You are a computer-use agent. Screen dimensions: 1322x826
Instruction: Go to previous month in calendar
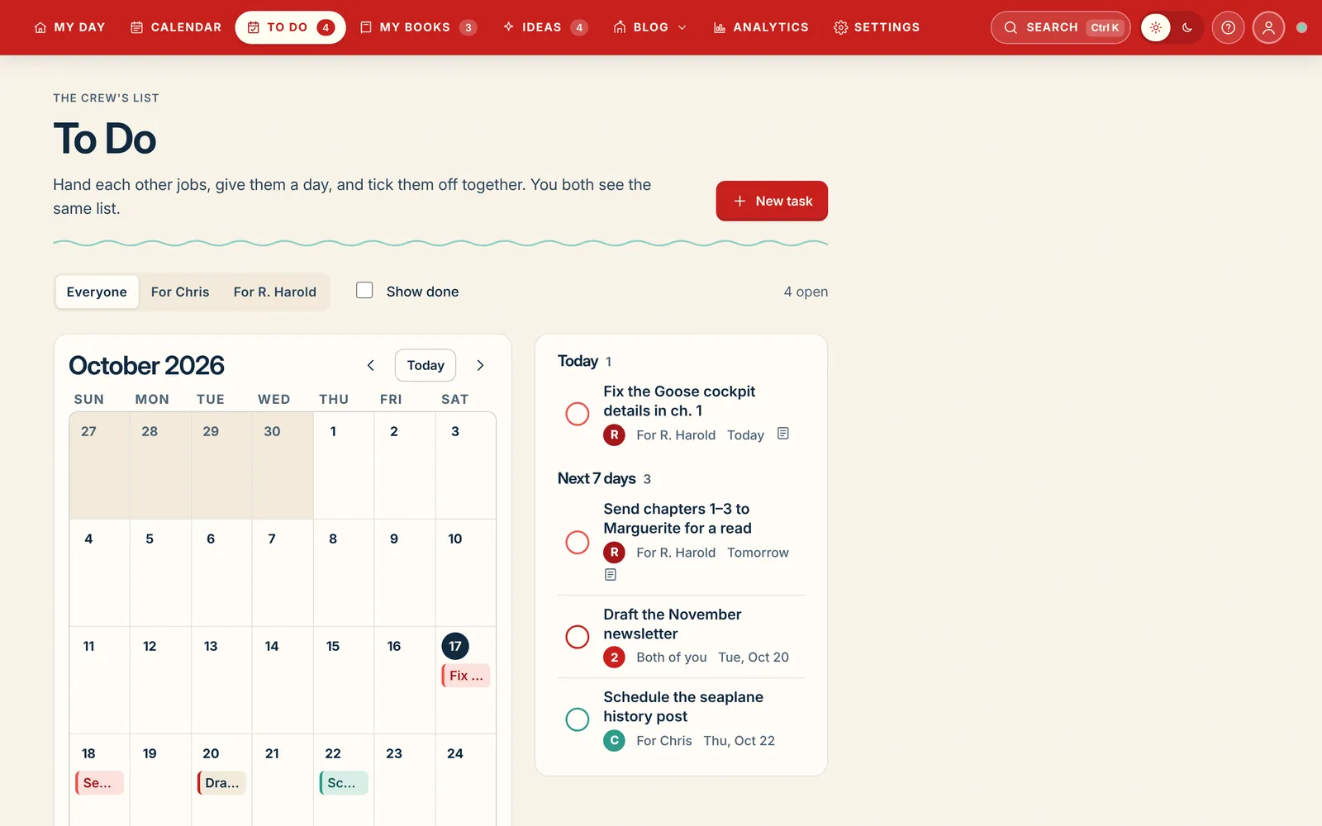371,365
